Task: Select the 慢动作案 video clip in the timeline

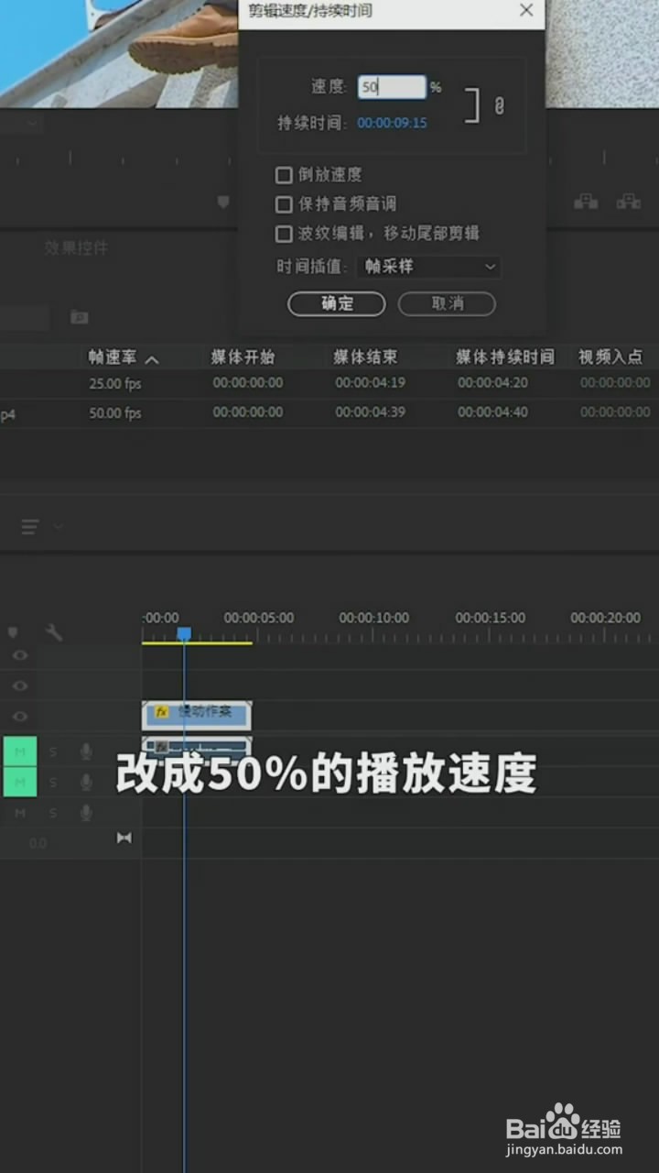Action: point(197,715)
